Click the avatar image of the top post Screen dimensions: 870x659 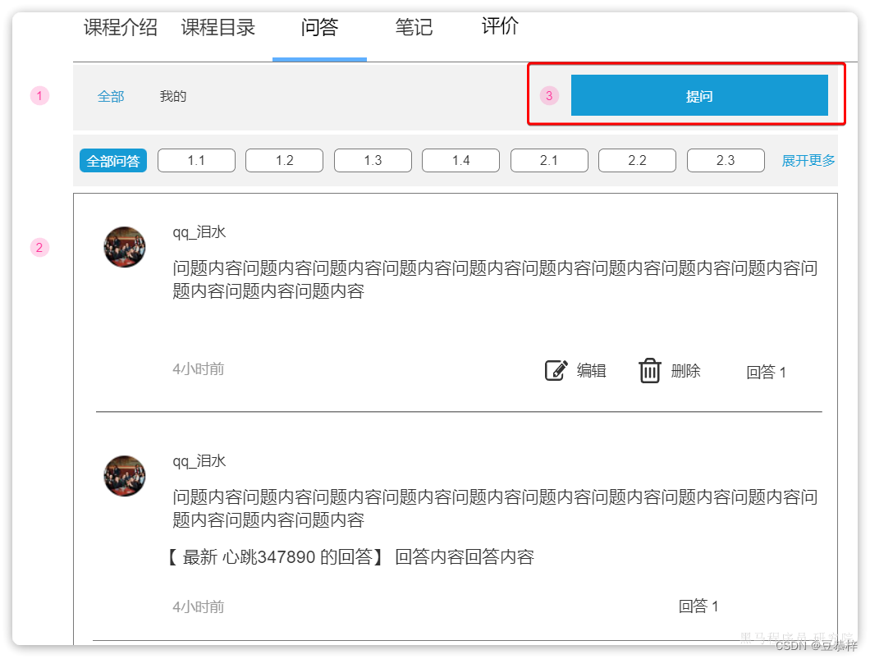(x=124, y=247)
